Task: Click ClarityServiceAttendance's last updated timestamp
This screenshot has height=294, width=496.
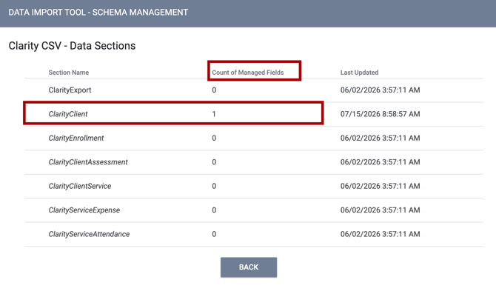Action: [381, 234]
